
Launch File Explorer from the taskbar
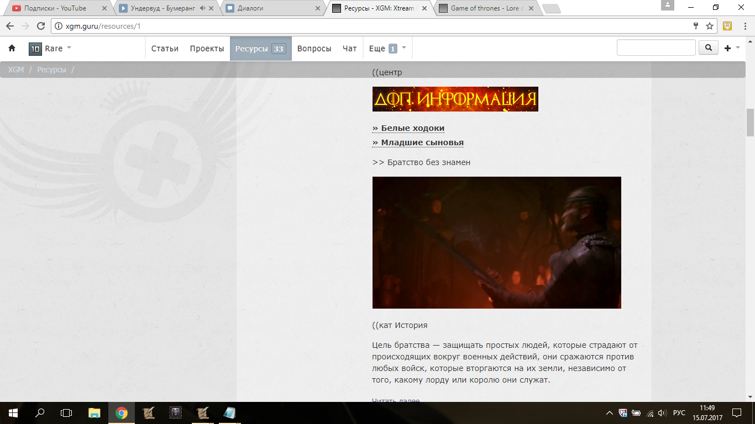pyautogui.click(x=95, y=413)
